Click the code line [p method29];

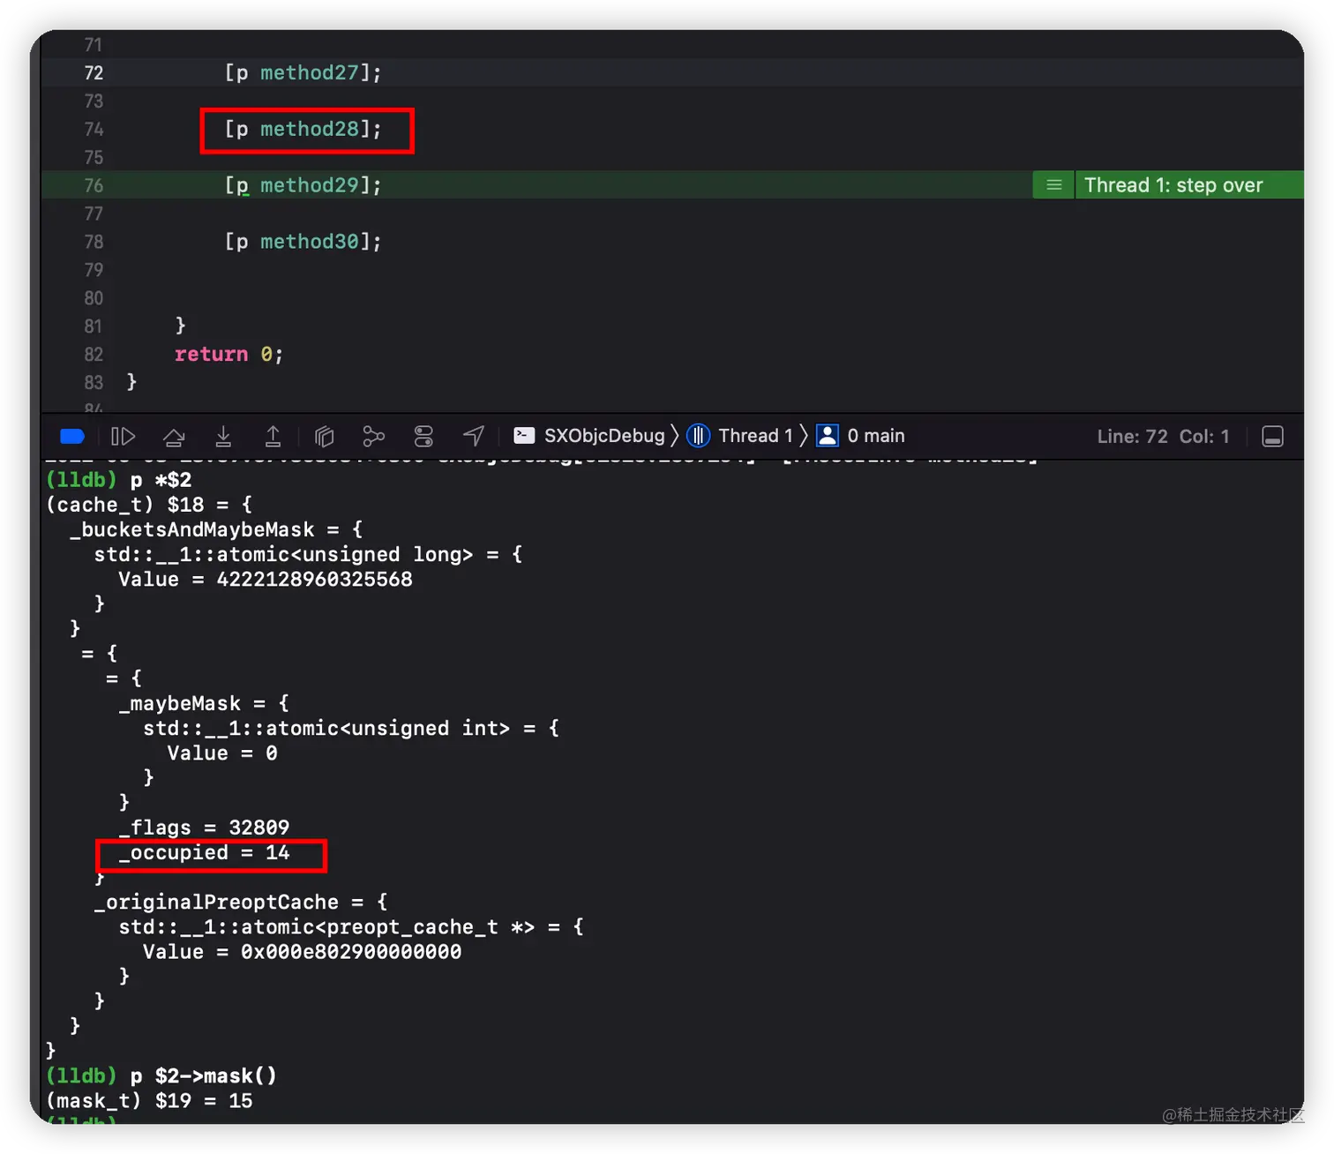[304, 185]
